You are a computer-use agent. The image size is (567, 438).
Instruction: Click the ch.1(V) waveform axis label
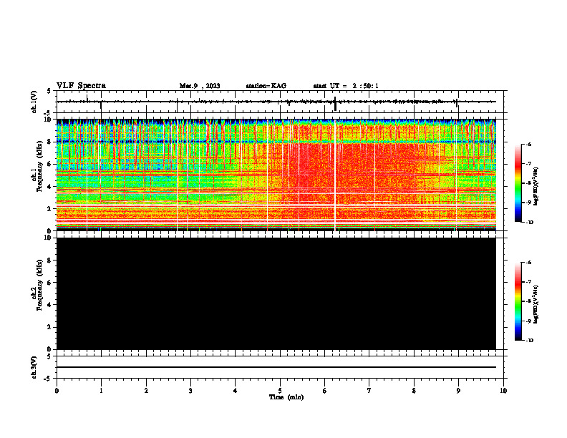pyautogui.click(x=34, y=102)
